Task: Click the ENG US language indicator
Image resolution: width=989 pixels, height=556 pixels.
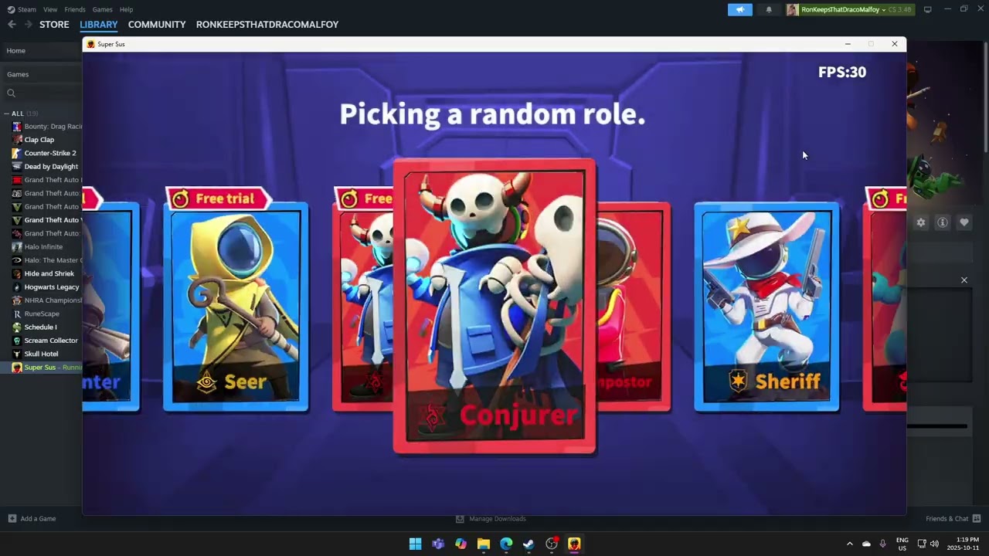Action: (x=902, y=544)
